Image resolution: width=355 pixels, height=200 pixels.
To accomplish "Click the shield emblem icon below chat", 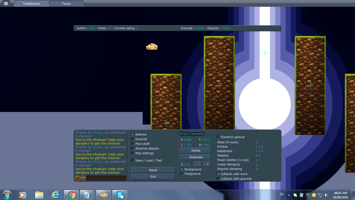I will click(83, 178).
